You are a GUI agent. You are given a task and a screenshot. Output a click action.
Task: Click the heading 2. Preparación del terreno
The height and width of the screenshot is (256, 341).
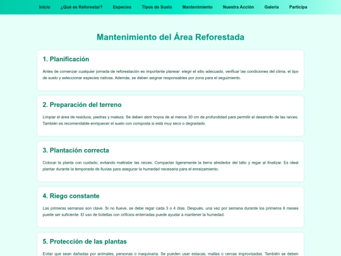[x=82, y=105]
